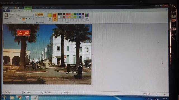The width and height of the screenshot is (179, 100).
Task: Pick the black color swatch
Action: 58,14
